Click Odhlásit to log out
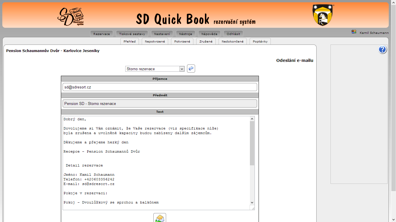 click(233, 34)
